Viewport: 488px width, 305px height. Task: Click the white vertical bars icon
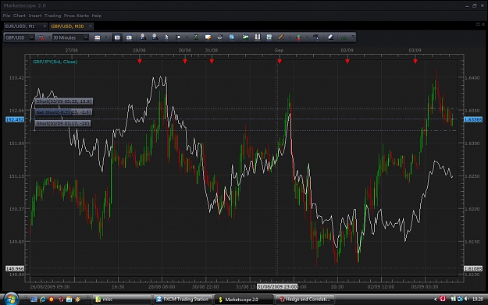point(258,37)
